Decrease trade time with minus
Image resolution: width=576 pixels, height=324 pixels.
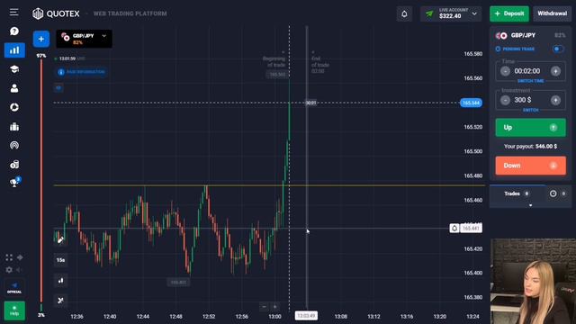click(x=505, y=71)
